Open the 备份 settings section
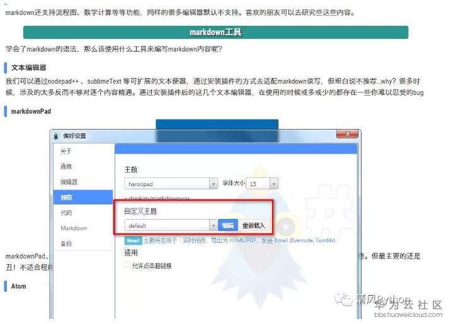 click(x=66, y=243)
